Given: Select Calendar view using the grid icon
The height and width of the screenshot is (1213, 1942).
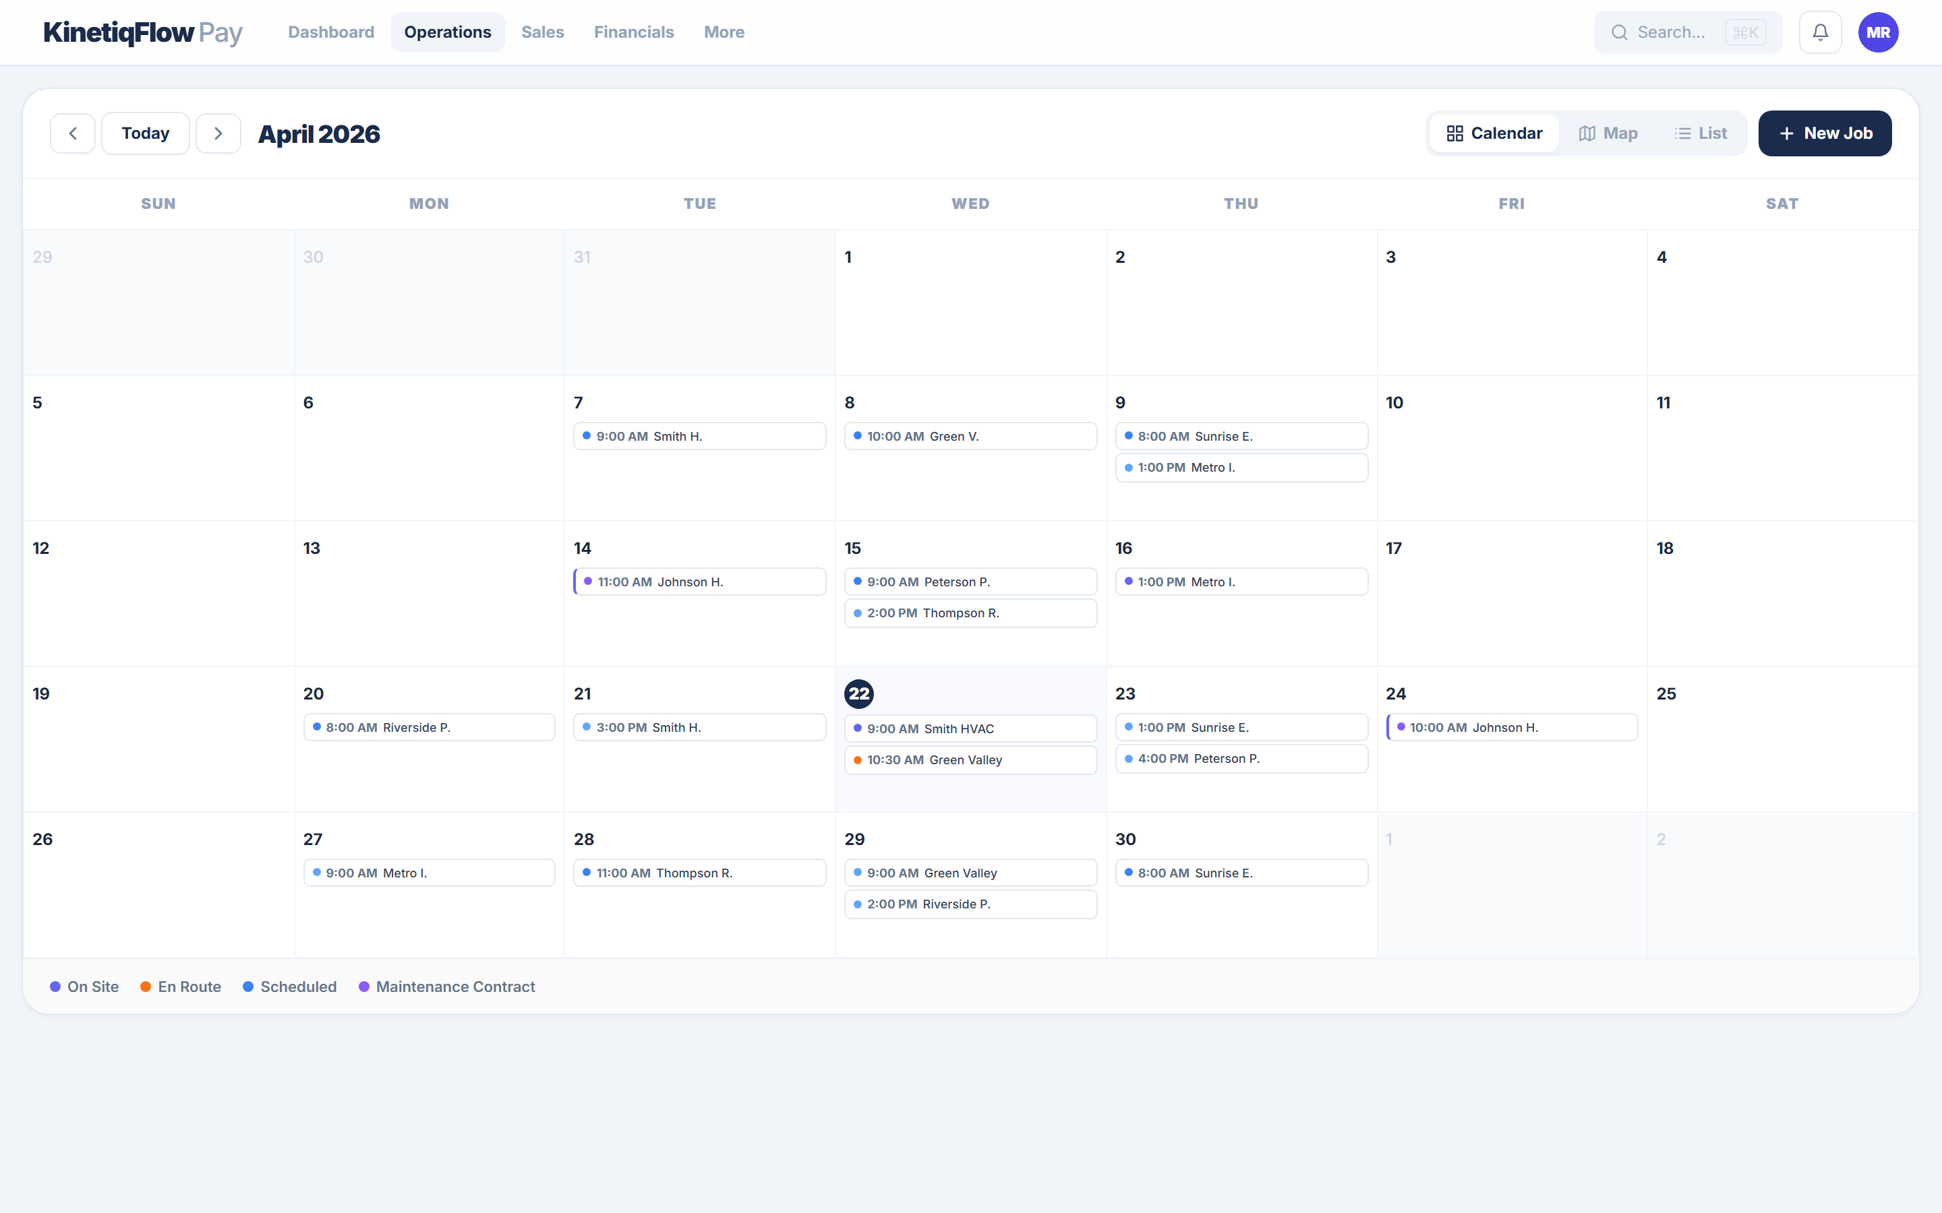Looking at the screenshot, I should tap(1494, 132).
